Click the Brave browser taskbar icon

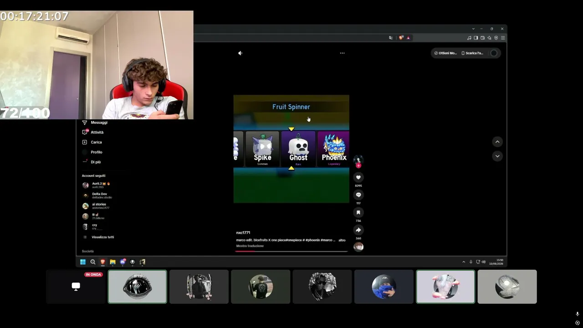102,262
